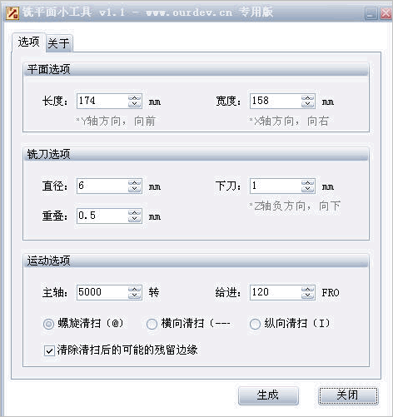The image size is (393, 417).
Task: Increase 直径 value with up arrow
Action: 135,182
